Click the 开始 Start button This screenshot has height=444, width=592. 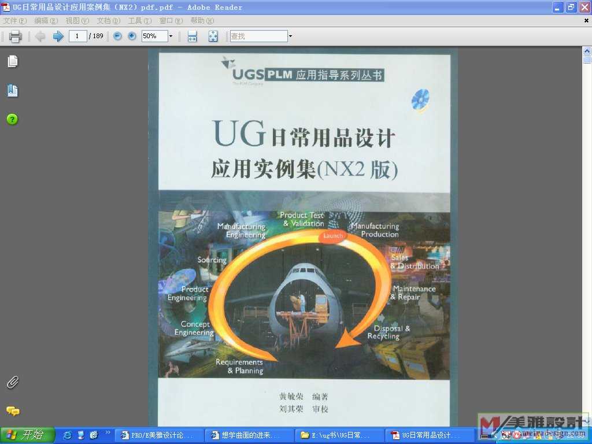click(28, 435)
